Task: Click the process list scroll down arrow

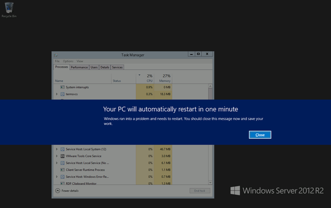Action: [x=210, y=182]
